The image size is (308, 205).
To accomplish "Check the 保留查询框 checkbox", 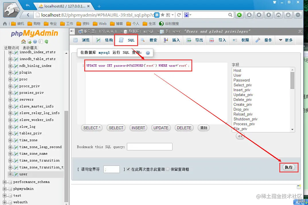I will click(168, 169).
